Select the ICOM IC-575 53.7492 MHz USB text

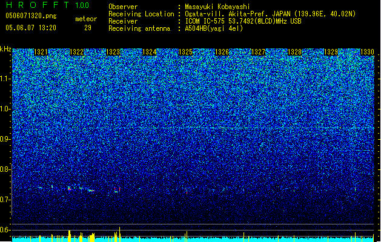(244, 21)
